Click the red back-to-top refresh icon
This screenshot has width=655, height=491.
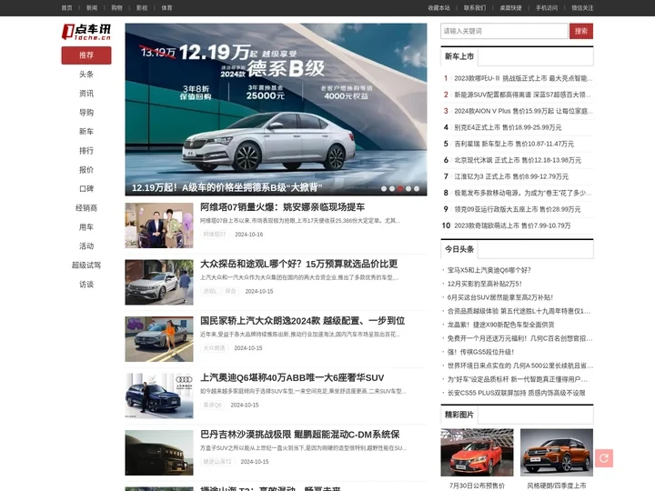(x=604, y=458)
